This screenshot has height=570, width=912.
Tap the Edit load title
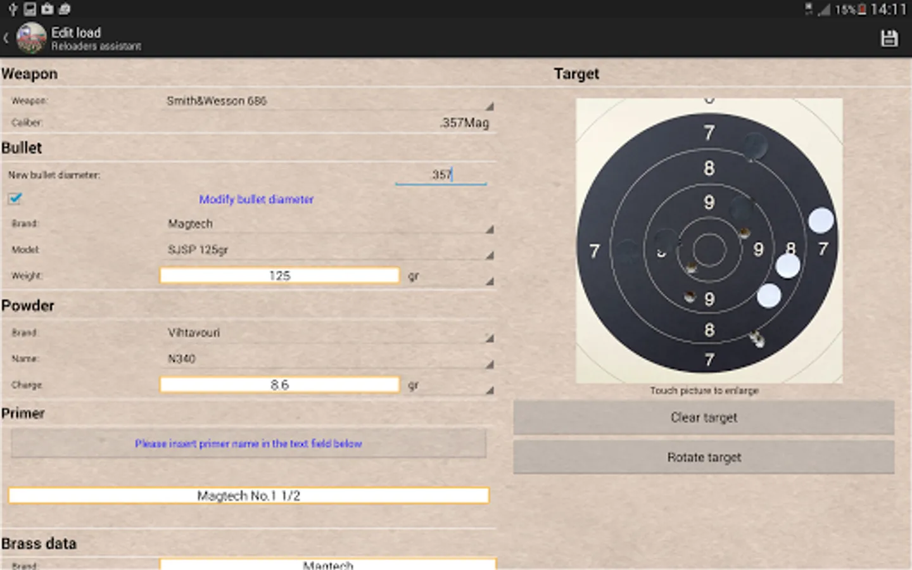(x=76, y=32)
